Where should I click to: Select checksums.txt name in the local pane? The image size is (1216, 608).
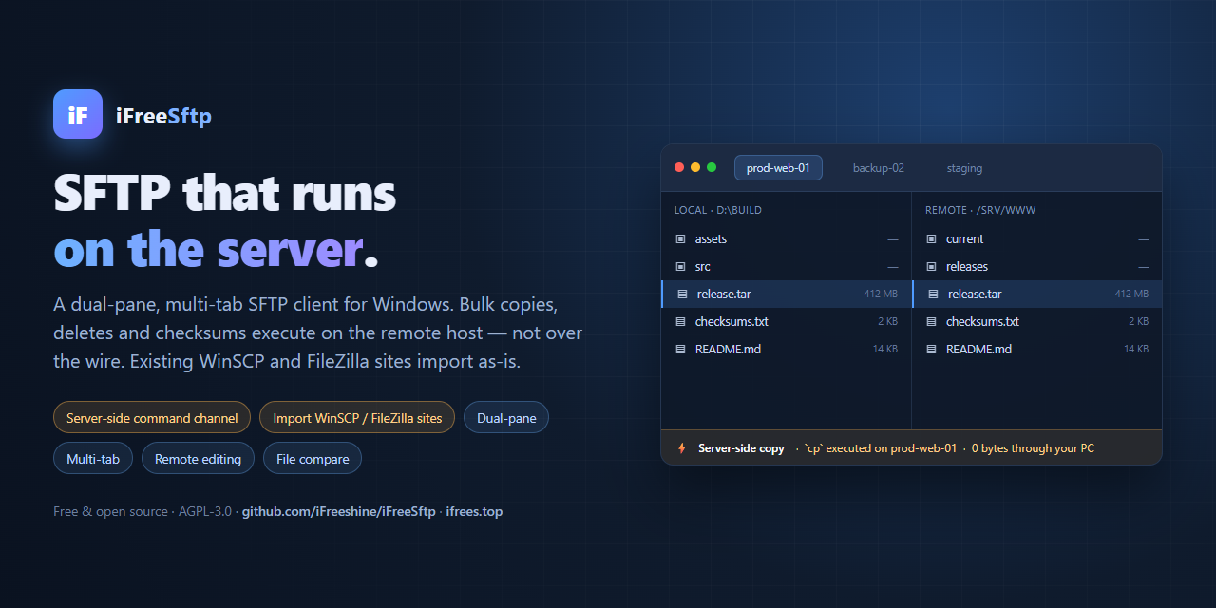click(731, 322)
